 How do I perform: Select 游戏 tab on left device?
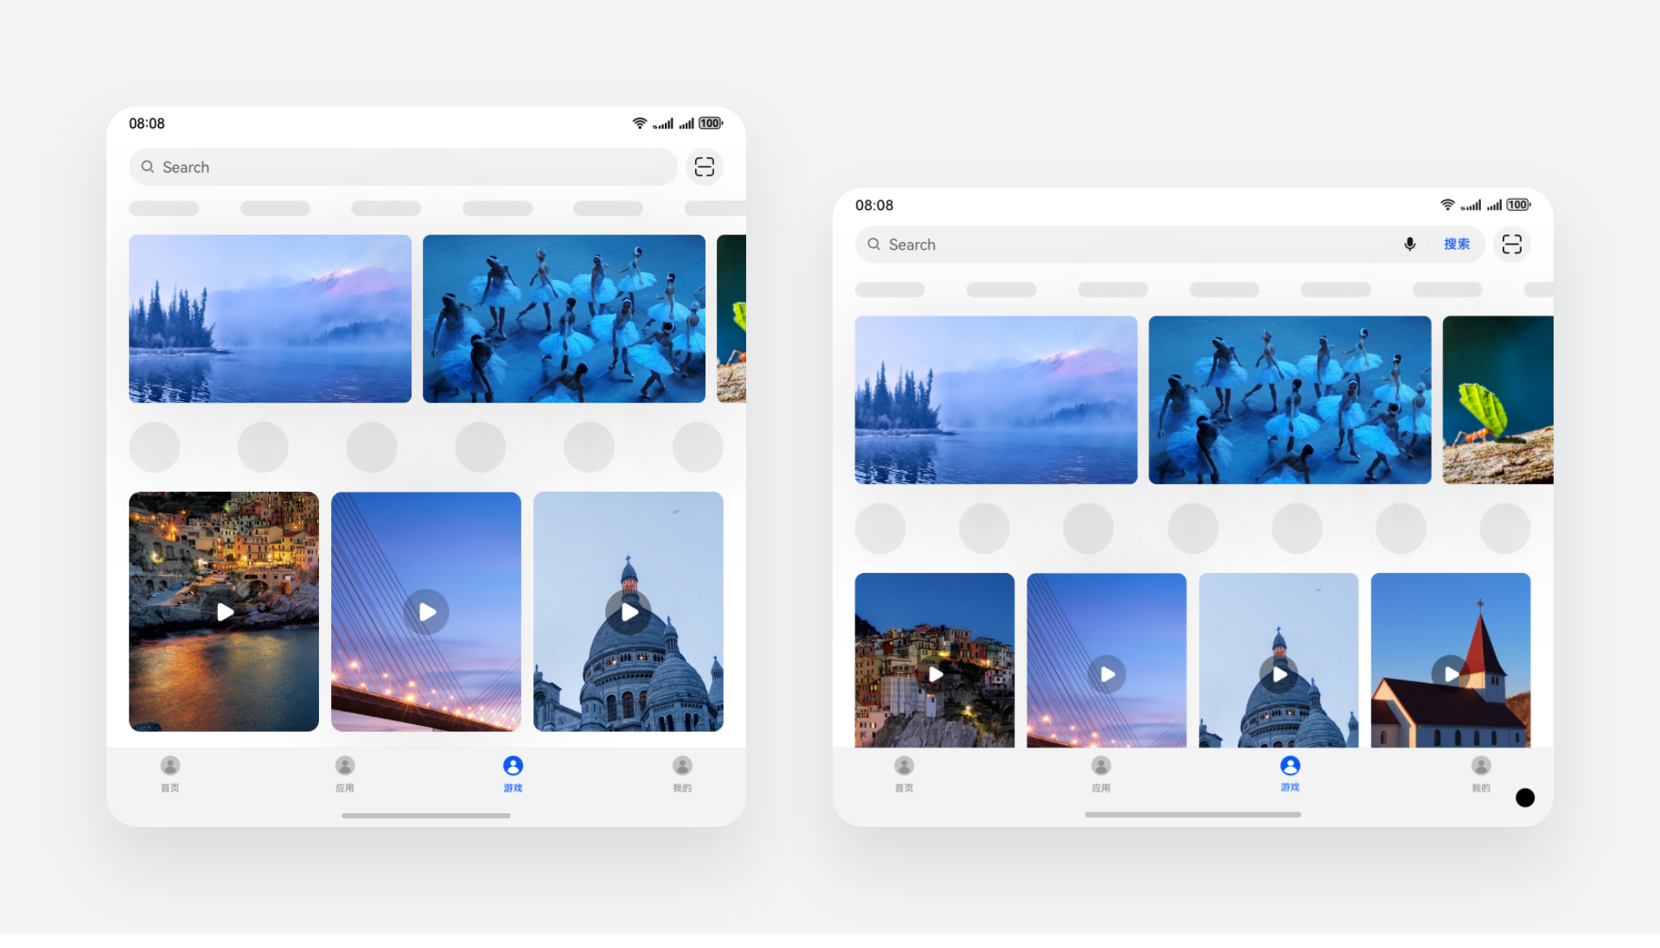513,773
